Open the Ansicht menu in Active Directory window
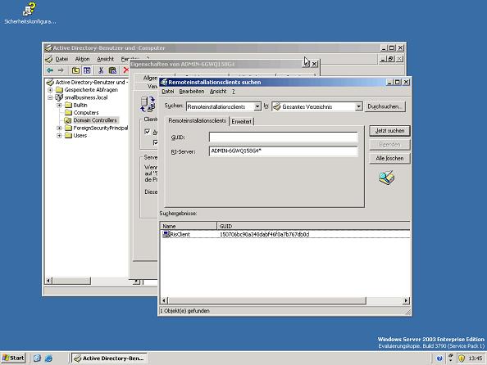The width and height of the screenshot is (487, 365). tap(105, 59)
